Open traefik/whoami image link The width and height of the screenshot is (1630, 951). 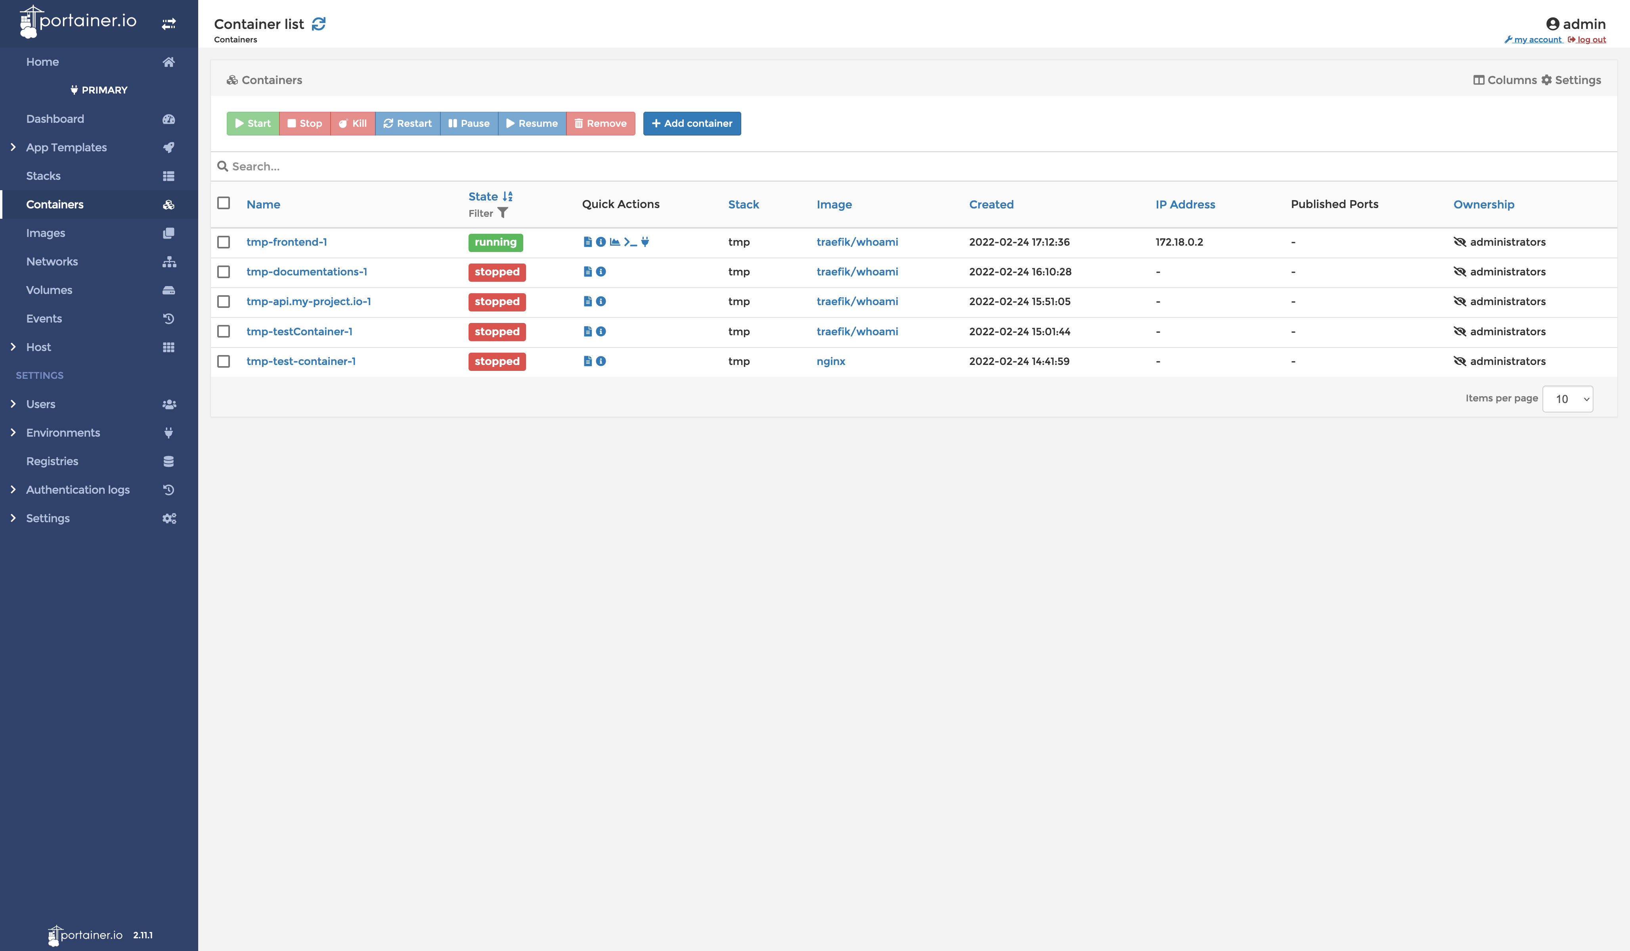pyautogui.click(x=857, y=242)
